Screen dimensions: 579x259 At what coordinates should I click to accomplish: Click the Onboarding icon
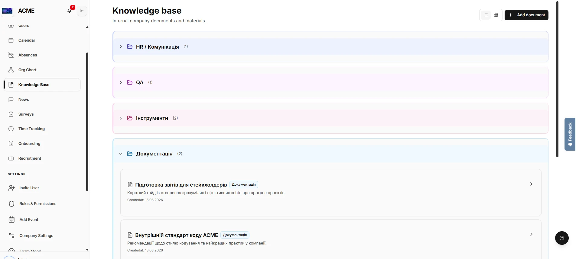(x=11, y=143)
